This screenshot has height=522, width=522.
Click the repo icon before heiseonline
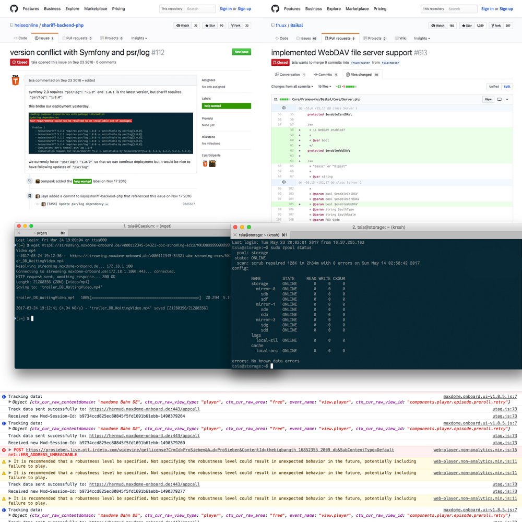point(11,25)
